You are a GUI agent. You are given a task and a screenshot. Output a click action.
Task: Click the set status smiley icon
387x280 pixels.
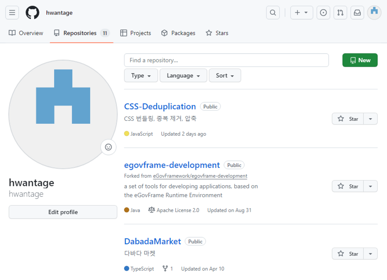tap(108, 147)
